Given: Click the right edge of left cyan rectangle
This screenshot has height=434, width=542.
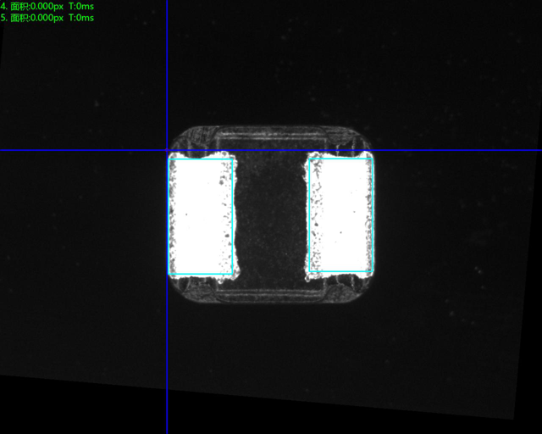Looking at the screenshot, I should coord(233,215).
